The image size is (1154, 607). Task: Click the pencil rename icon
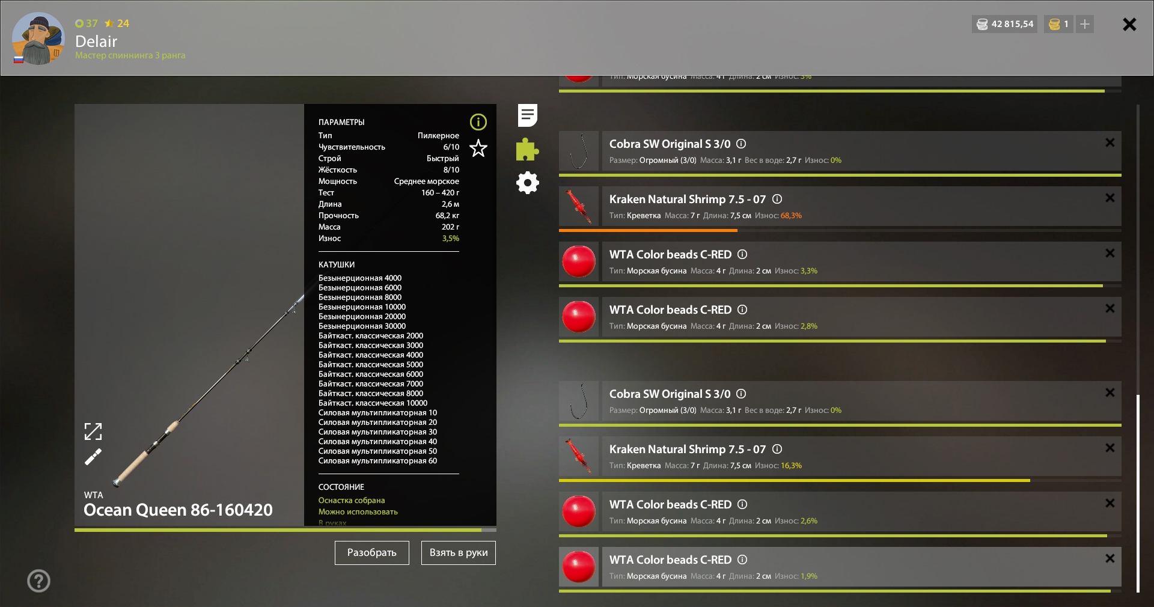93,457
